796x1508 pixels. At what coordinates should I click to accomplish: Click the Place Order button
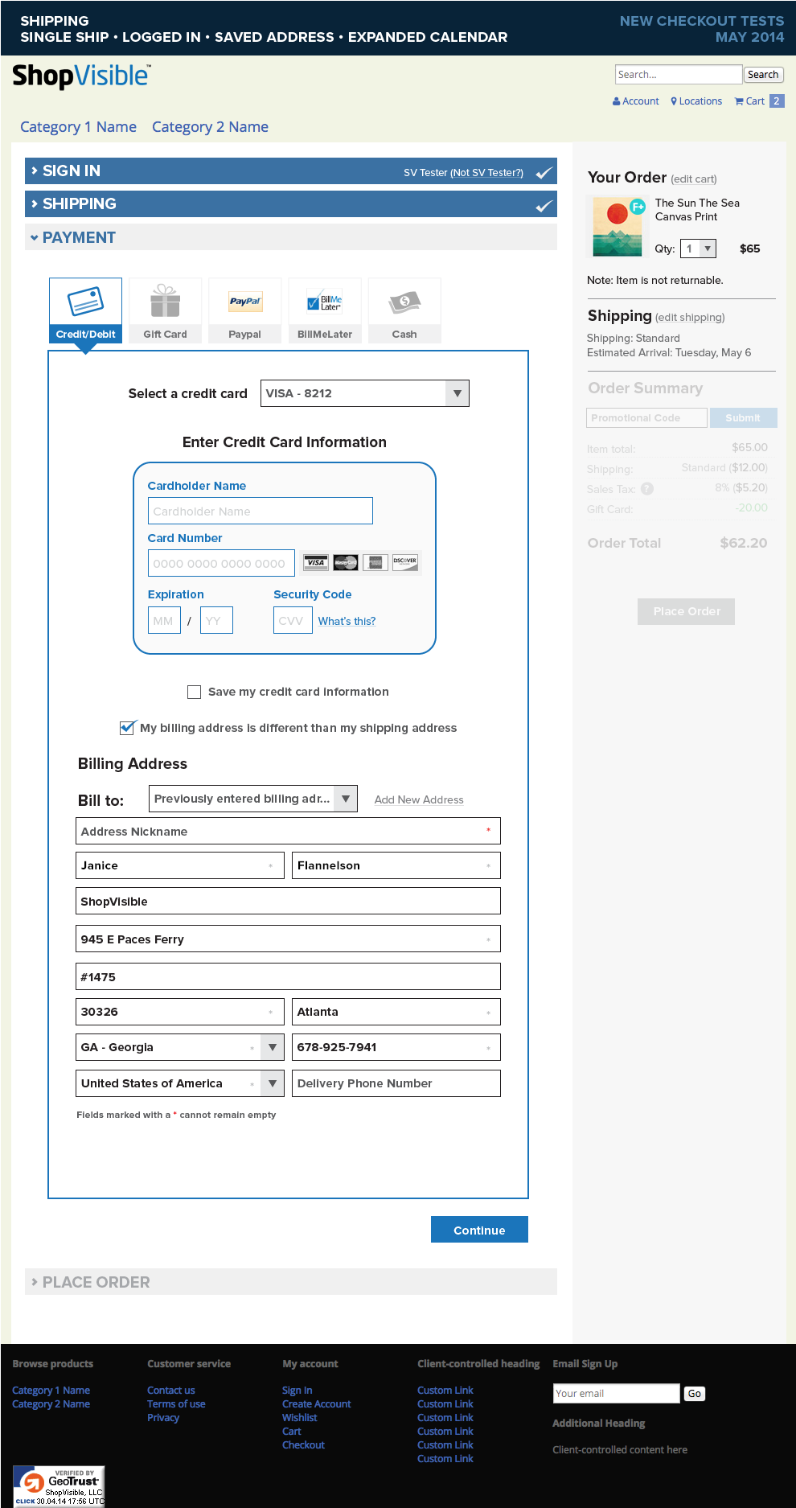pos(687,611)
